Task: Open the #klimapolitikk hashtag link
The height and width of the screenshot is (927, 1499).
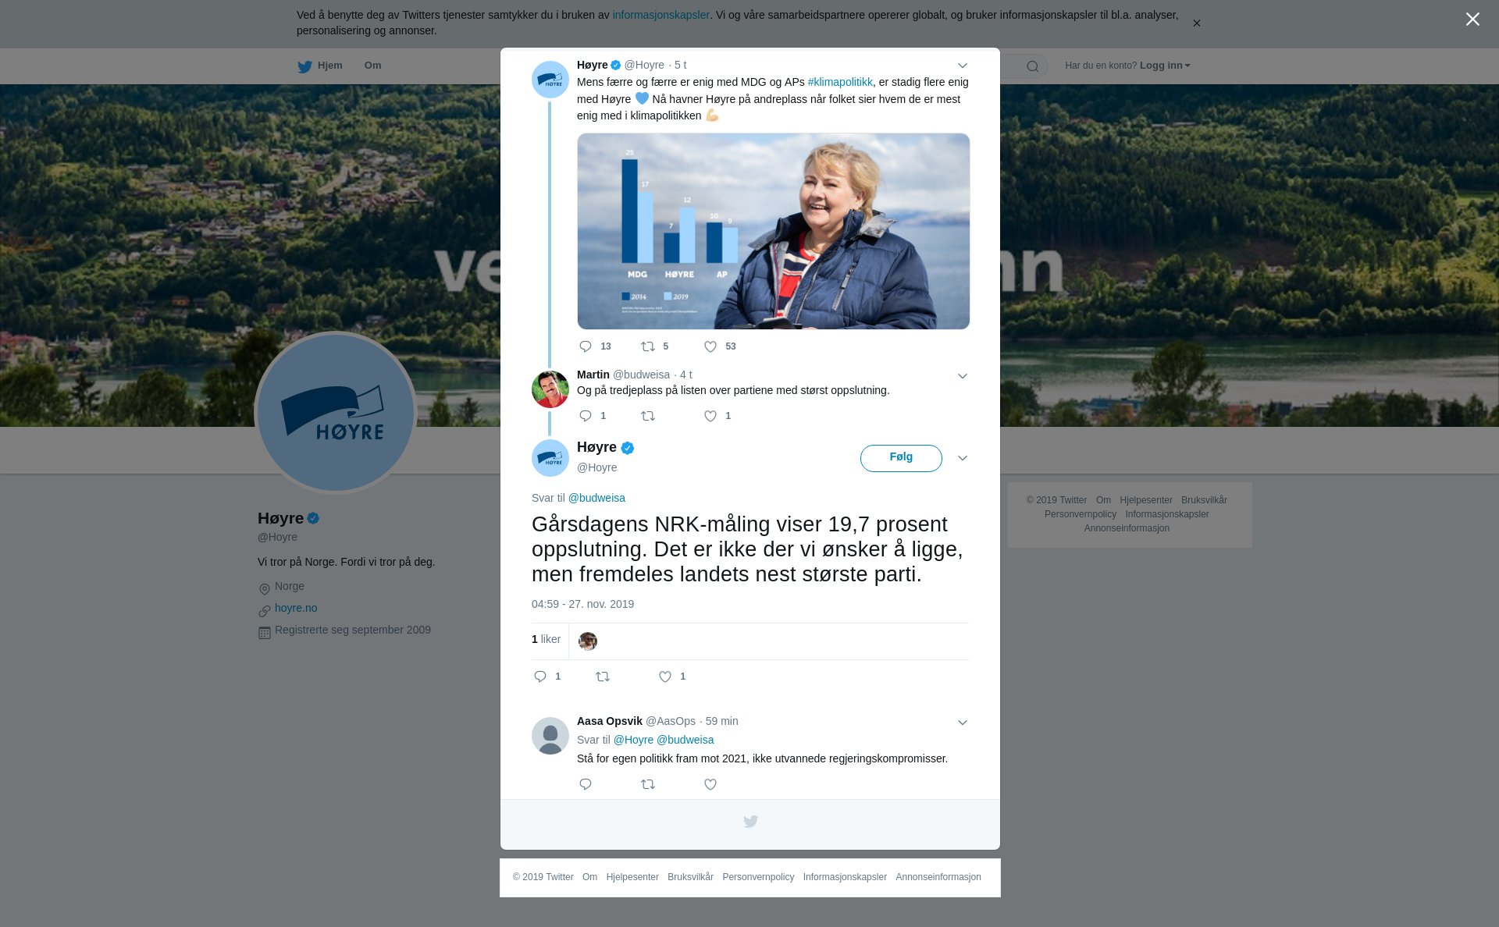Action: [x=840, y=82]
